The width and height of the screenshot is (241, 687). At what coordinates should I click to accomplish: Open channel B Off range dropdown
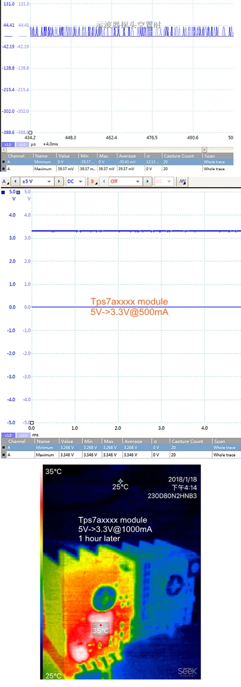(x=124, y=182)
